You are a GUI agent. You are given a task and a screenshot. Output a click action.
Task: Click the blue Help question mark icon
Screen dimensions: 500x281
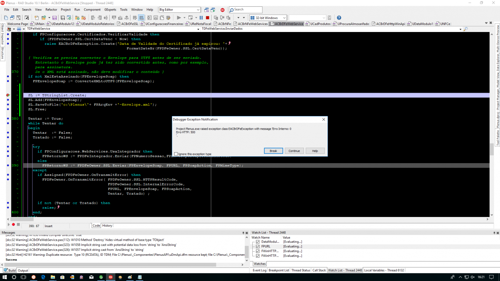click(x=339, y=18)
